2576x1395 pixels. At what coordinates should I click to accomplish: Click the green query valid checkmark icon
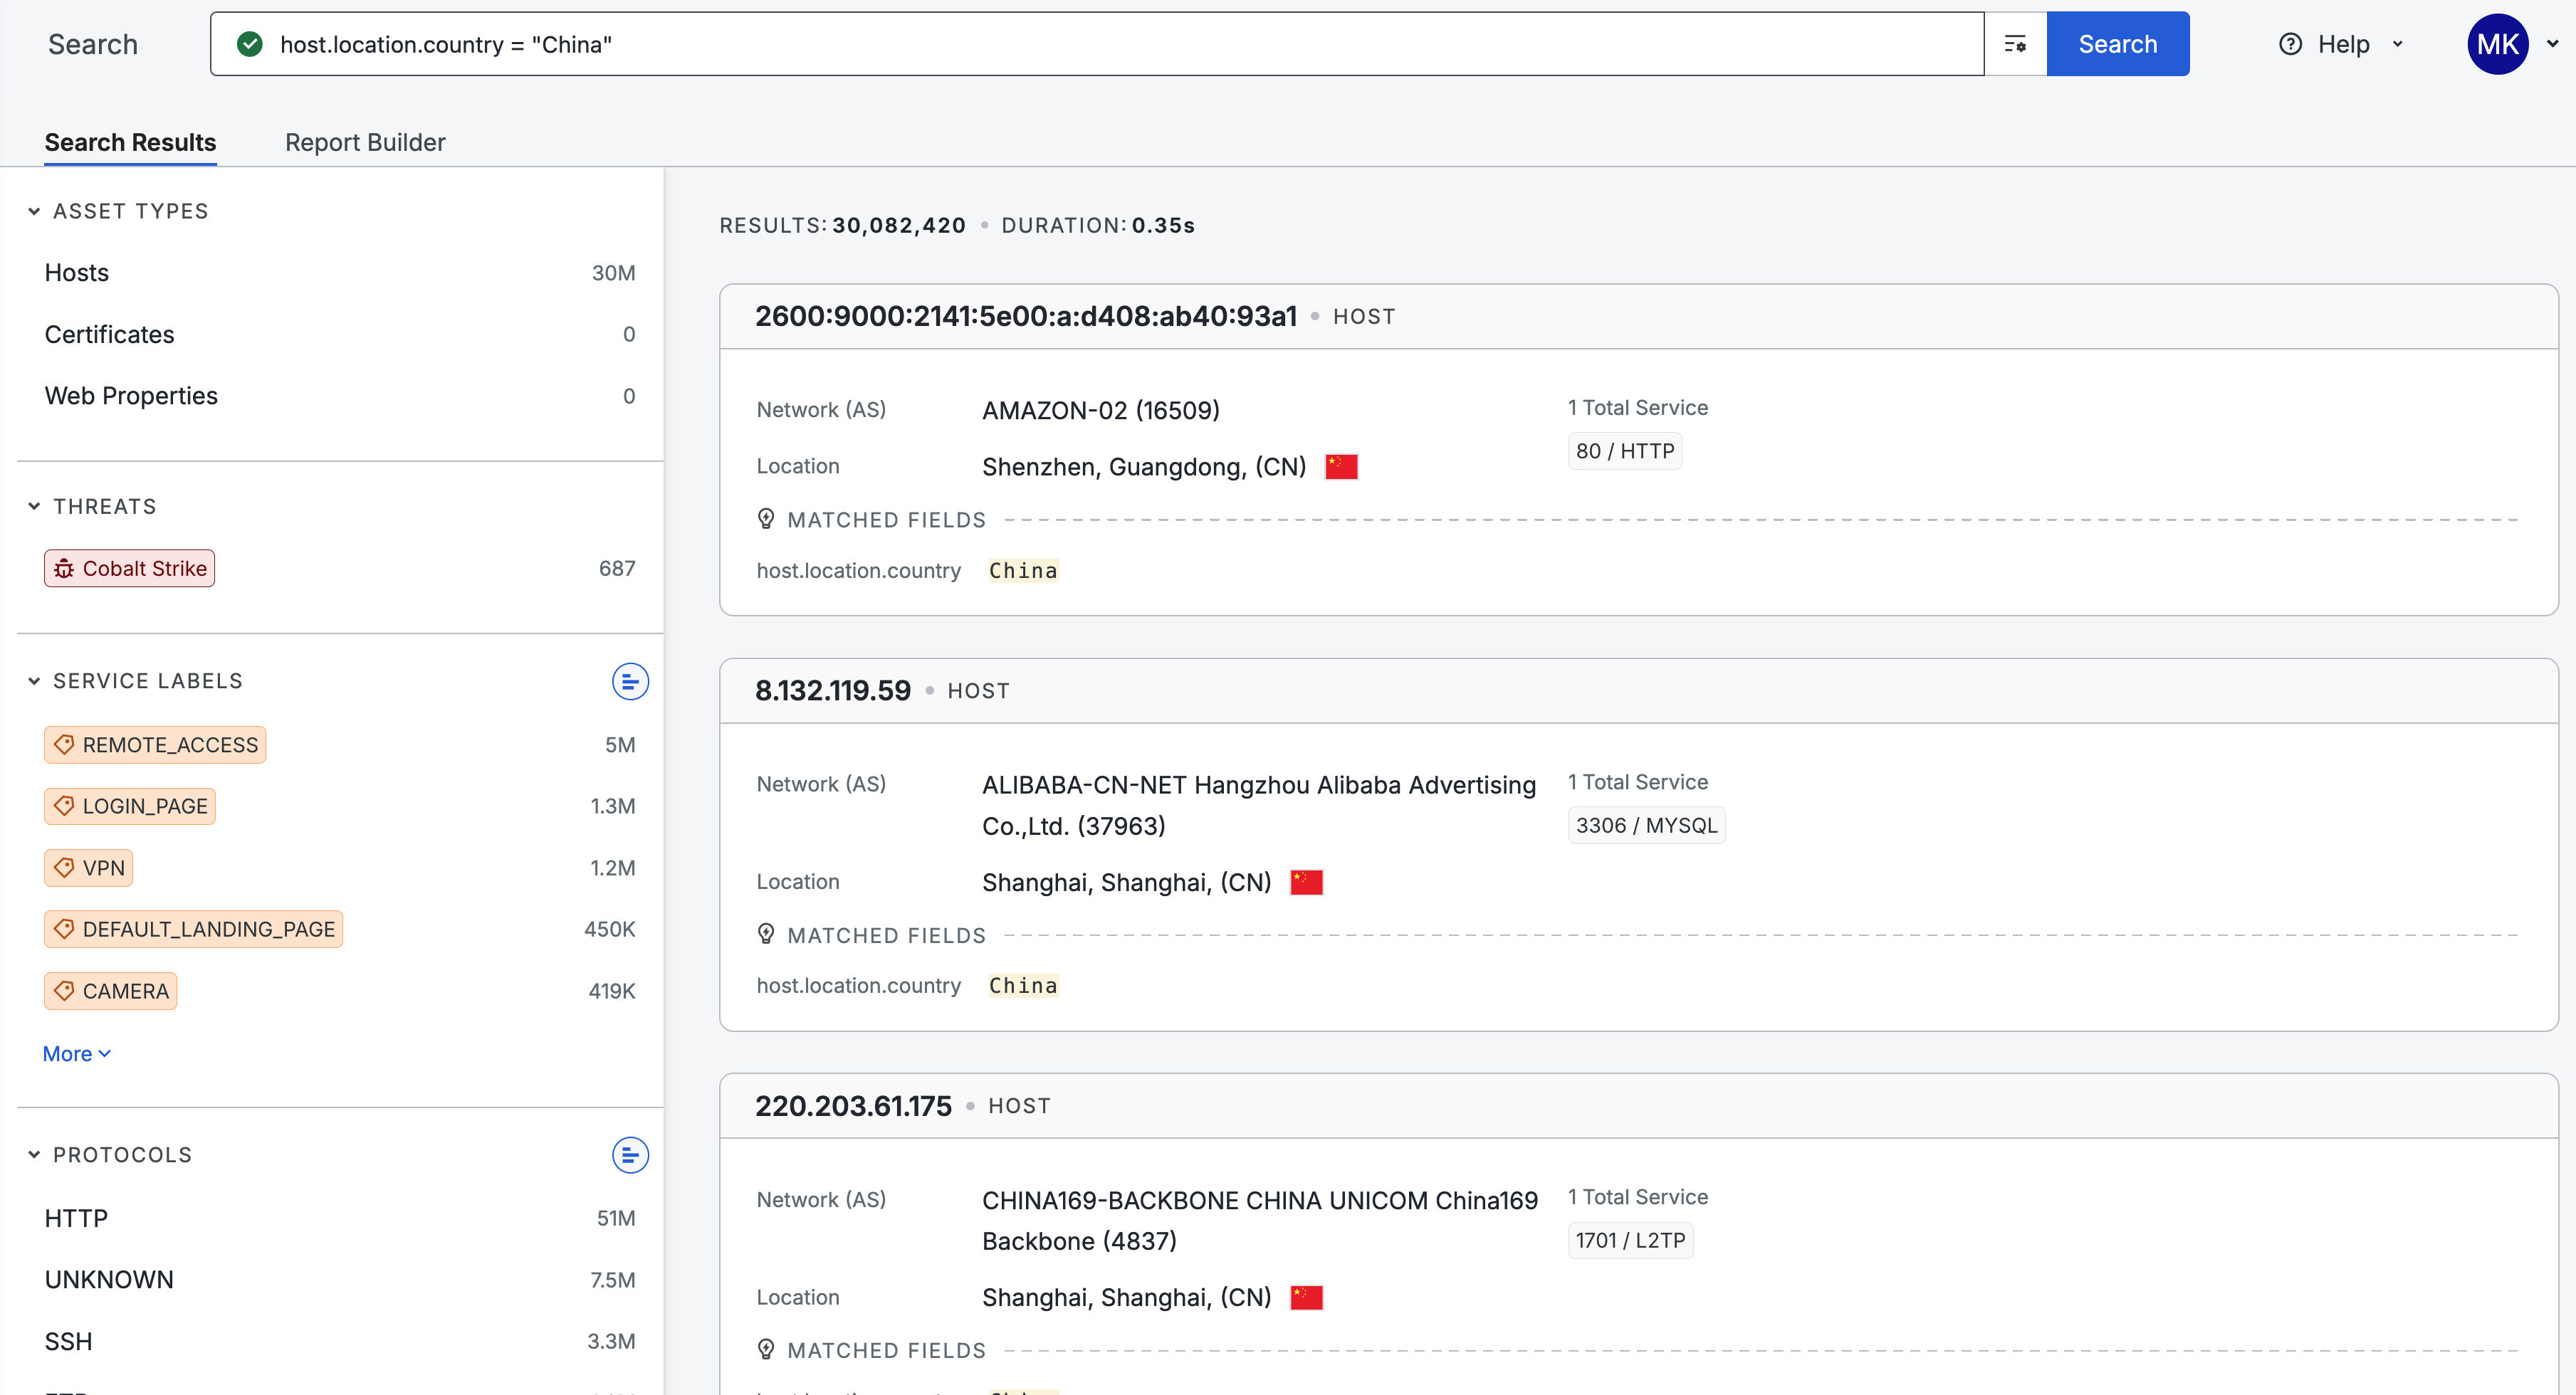pos(250,44)
